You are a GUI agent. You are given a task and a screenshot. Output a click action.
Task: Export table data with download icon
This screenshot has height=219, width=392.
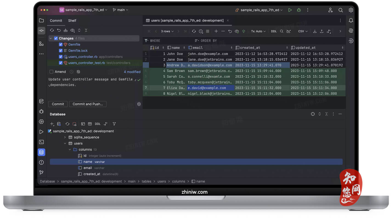click(315, 31)
